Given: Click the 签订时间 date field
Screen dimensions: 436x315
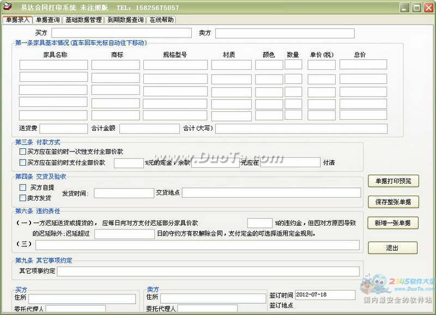Looking at the screenshot, I should (x=325, y=295).
